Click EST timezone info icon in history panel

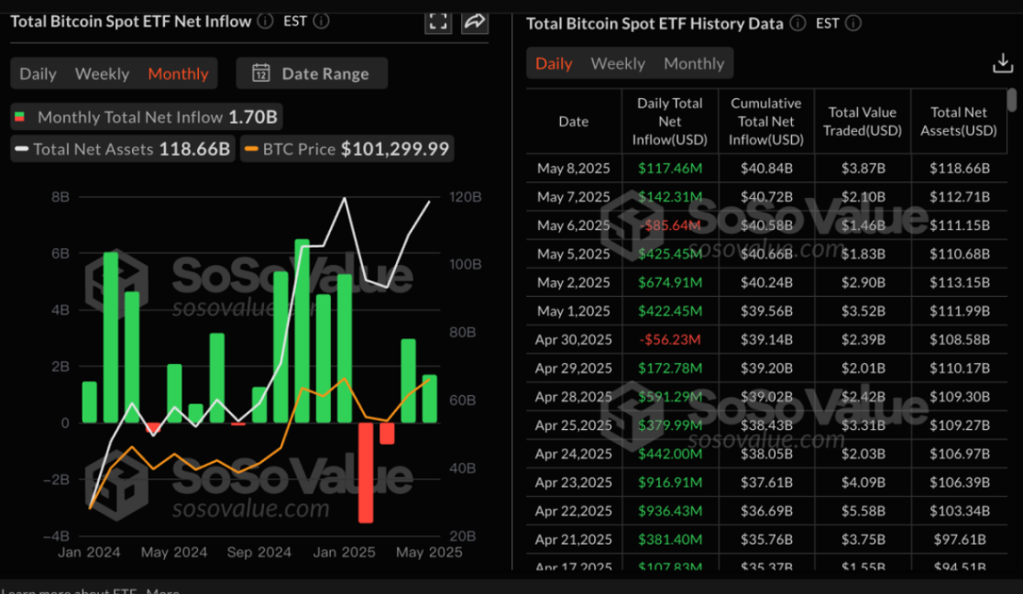coord(853,24)
